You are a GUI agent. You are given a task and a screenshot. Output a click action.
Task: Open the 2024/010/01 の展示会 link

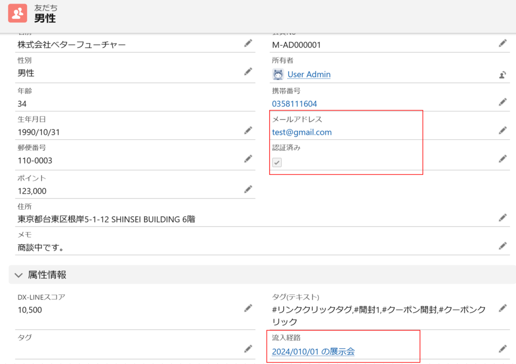click(313, 351)
